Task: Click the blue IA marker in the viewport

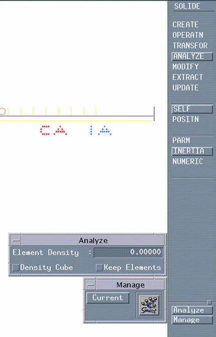Action: [x=100, y=130]
